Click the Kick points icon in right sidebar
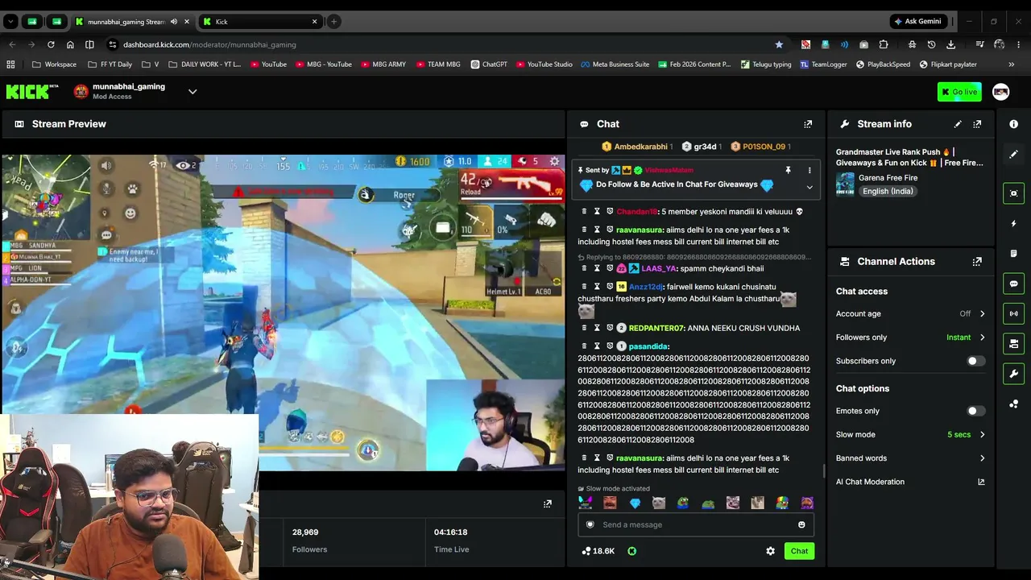 (1014, 404)
